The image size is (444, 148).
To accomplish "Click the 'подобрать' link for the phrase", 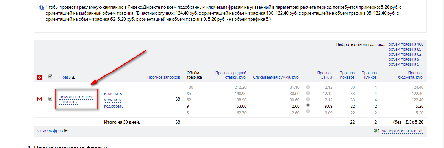I will tap(114, 106).
